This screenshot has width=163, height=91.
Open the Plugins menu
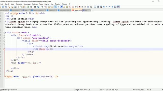[58, 4]
